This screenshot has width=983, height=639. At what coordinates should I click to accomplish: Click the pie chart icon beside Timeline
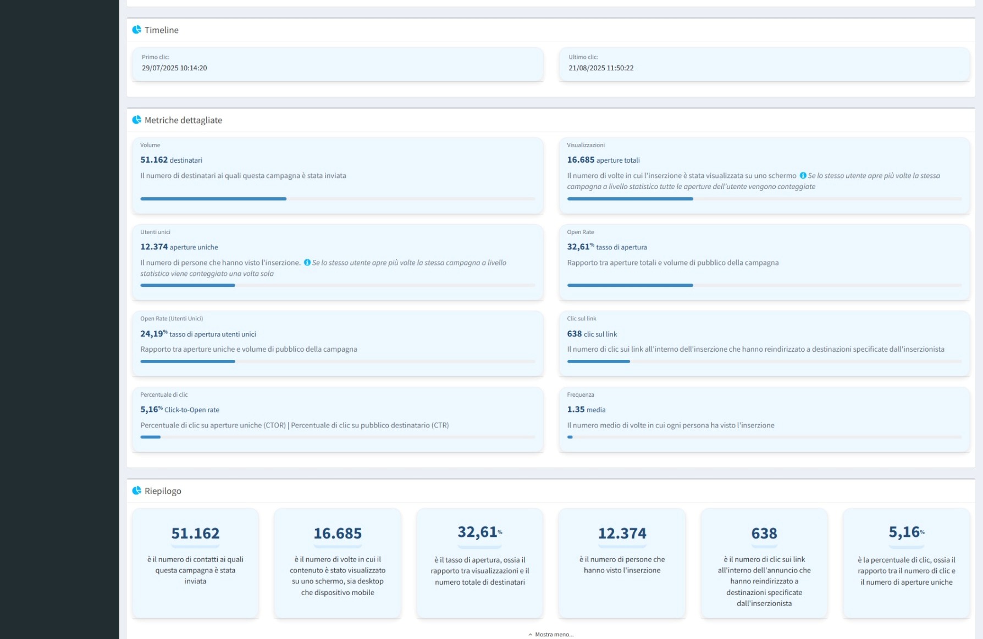(x=136, y=30)
